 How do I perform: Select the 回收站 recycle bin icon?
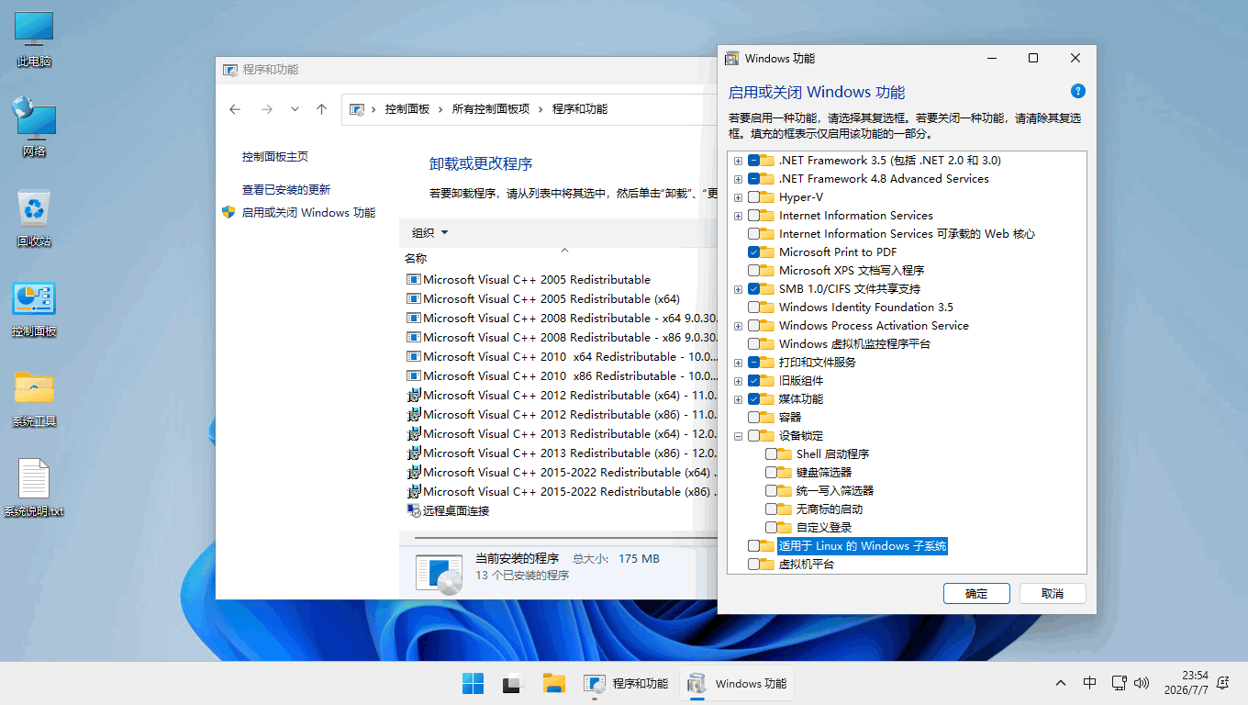point(34,218)
